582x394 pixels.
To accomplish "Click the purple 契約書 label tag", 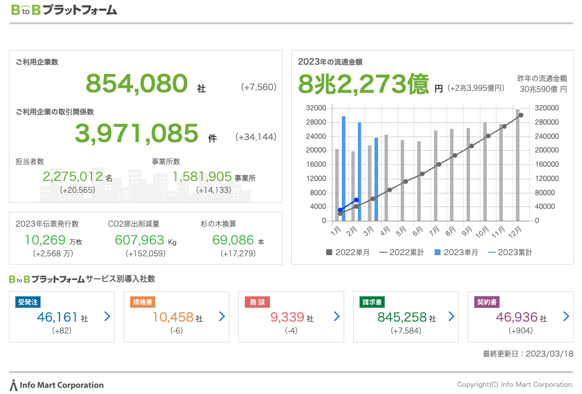I will 487,302.
